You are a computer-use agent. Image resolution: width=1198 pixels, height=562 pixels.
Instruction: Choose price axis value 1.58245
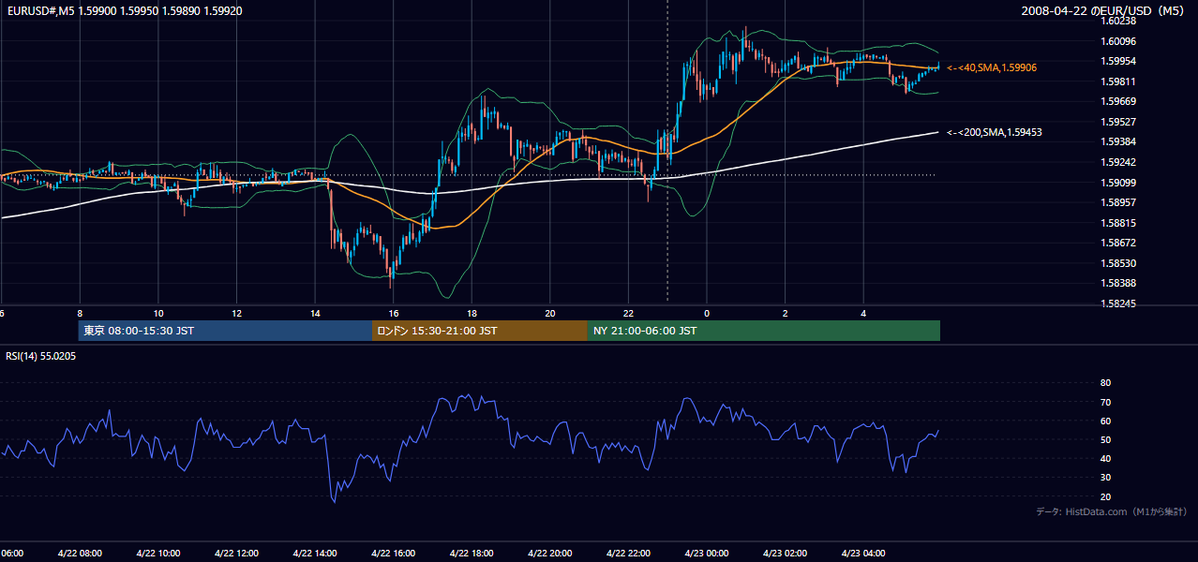[1118, 303]
